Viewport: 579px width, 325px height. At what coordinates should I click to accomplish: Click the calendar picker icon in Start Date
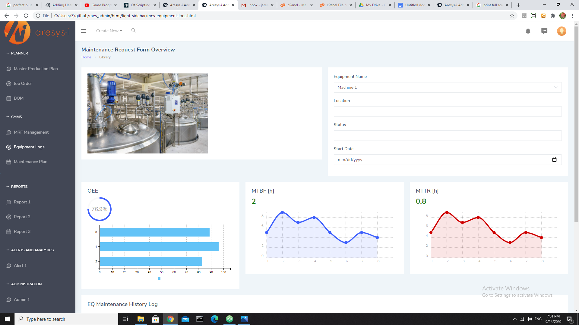coord(554,159)
